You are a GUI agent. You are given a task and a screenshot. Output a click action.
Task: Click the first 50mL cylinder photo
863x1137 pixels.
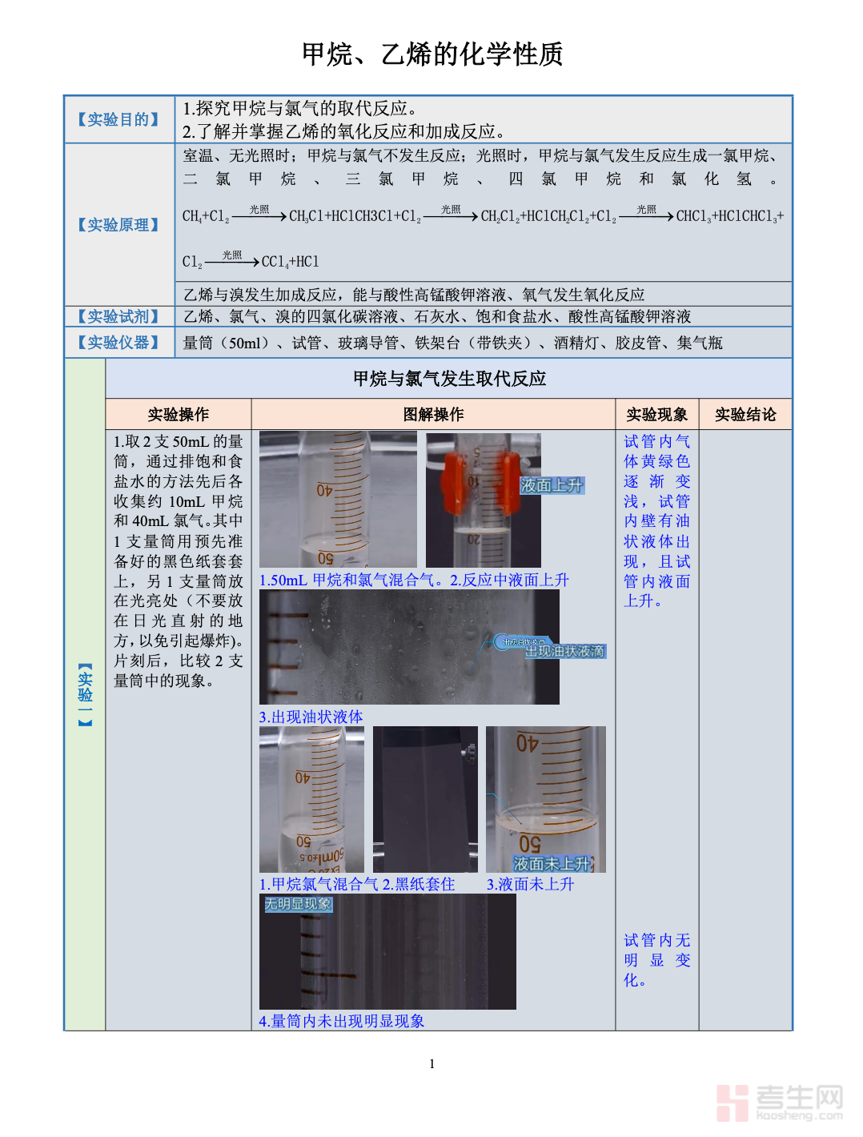337,499
